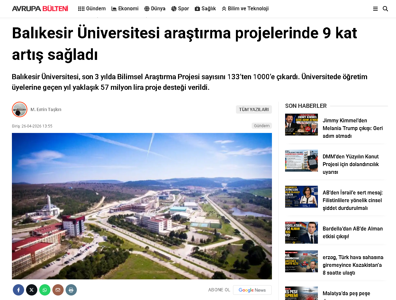Image resolution: width=396 pixels, height=300 pixels.
Task: Share article on X
Action: (x=32, y=290)
